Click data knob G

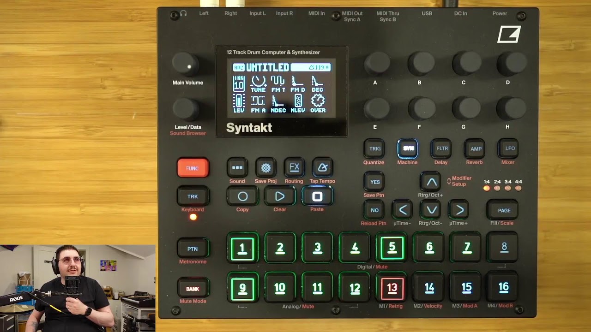click(466, 109)
